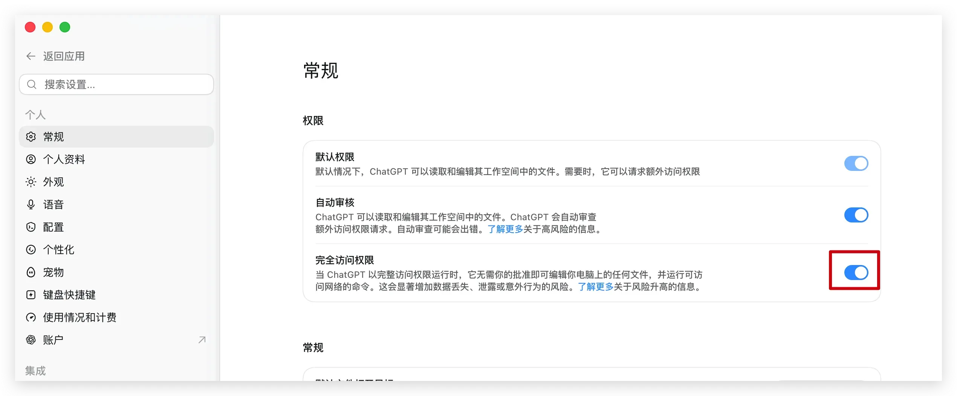The height and width of the screenshot is (396, 957).
Task: Click 了解更多 link in 完全访问权限 description
Action: (596, 286)
